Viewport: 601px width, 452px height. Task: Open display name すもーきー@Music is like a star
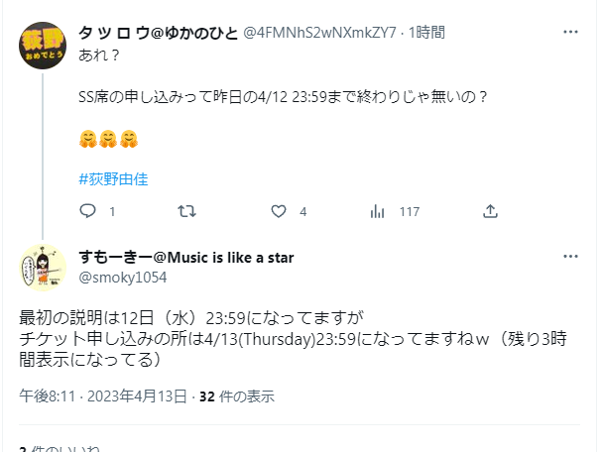(186, 258)
